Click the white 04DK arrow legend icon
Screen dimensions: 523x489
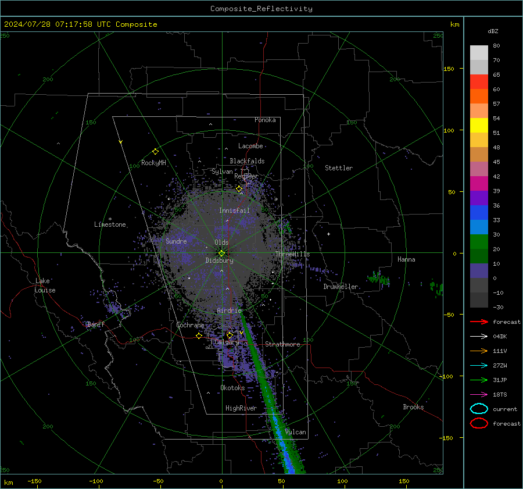tap(479, 337)
